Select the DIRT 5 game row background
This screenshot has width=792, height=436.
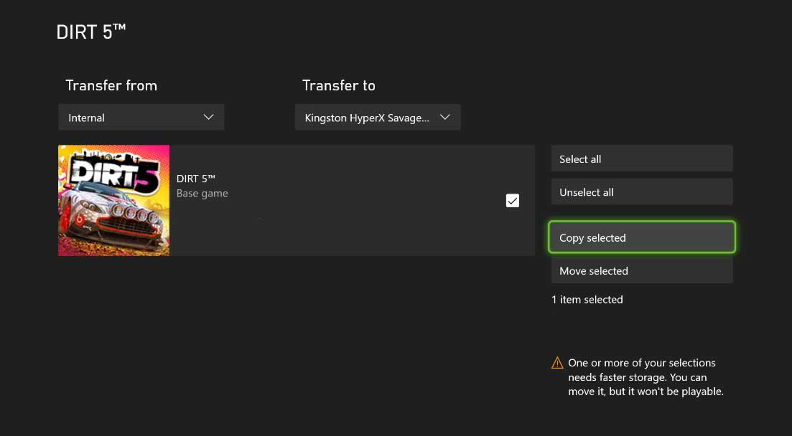click(x=352, y=200)
